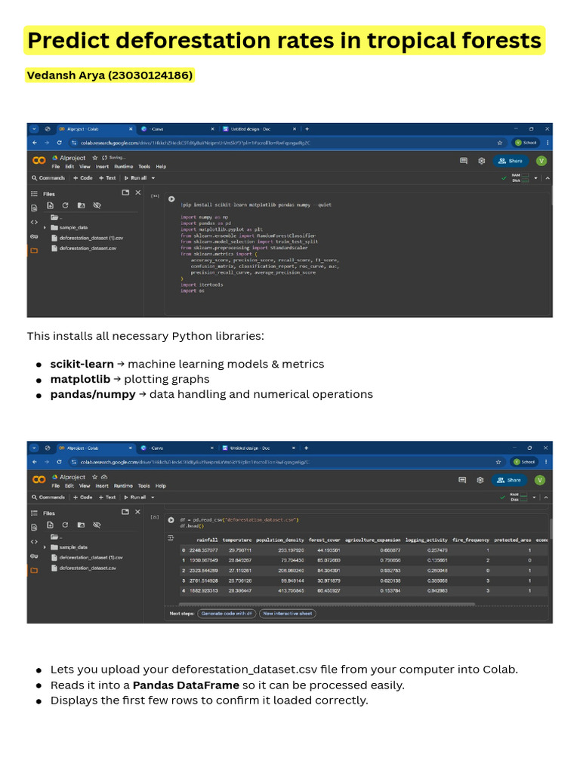Open Insert menu in lower Colab screenshot

[102, 486]
